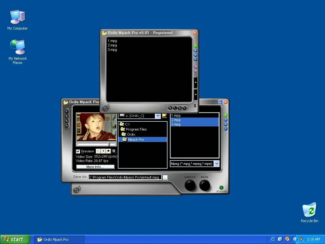Screen dimensions: 325x244
Task: Click the 'S' round button in playlist window
Action: coord(170,108)
